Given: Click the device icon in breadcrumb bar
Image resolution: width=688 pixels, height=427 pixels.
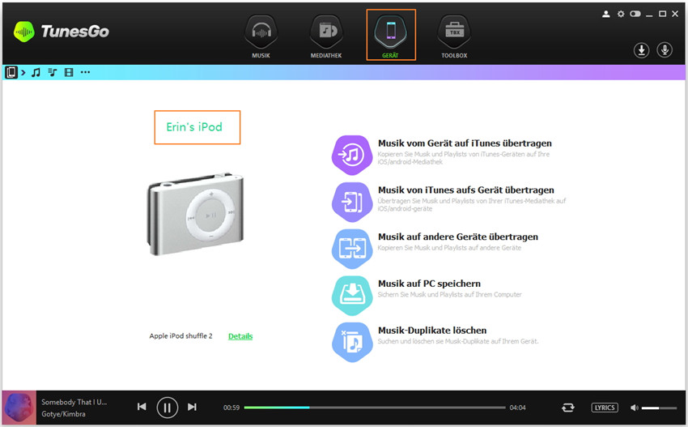Looking at the screenshot, I should pyautogui.click(x=11, y=73).
